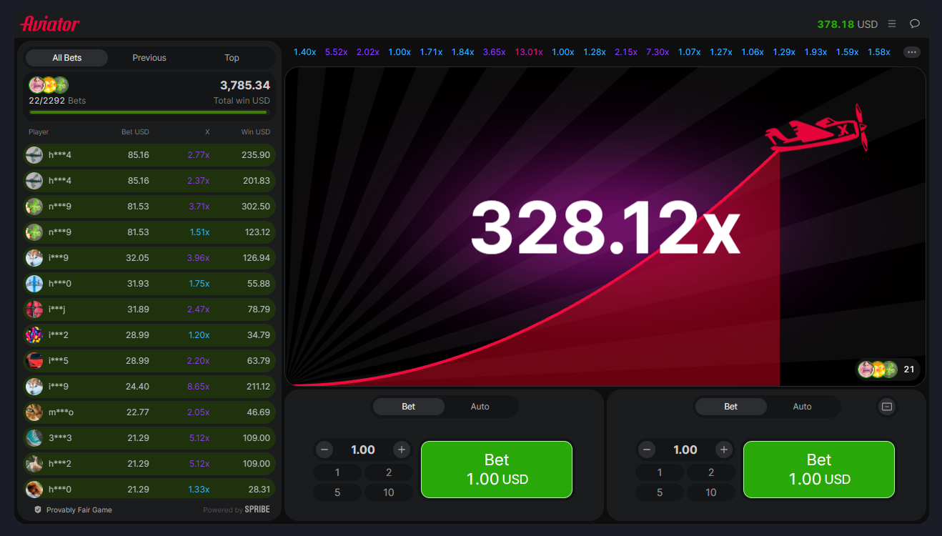Select Bet mode in left bet panel
Image resolution: width=942 pixels, height=536 pixels.
408,407
